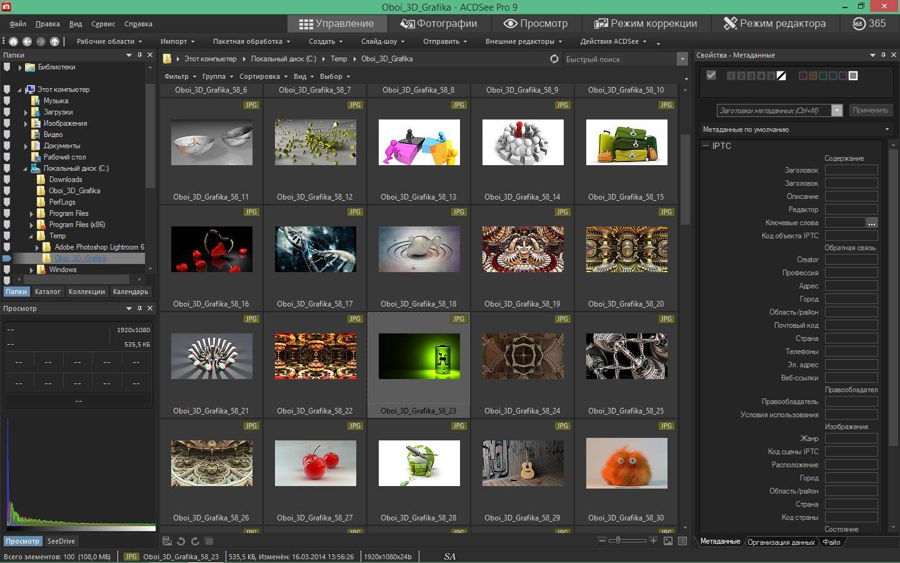This screenshot has height=563, width=900.
Task: Expand the Program Files tree node
Action: (x=31, y=213)
